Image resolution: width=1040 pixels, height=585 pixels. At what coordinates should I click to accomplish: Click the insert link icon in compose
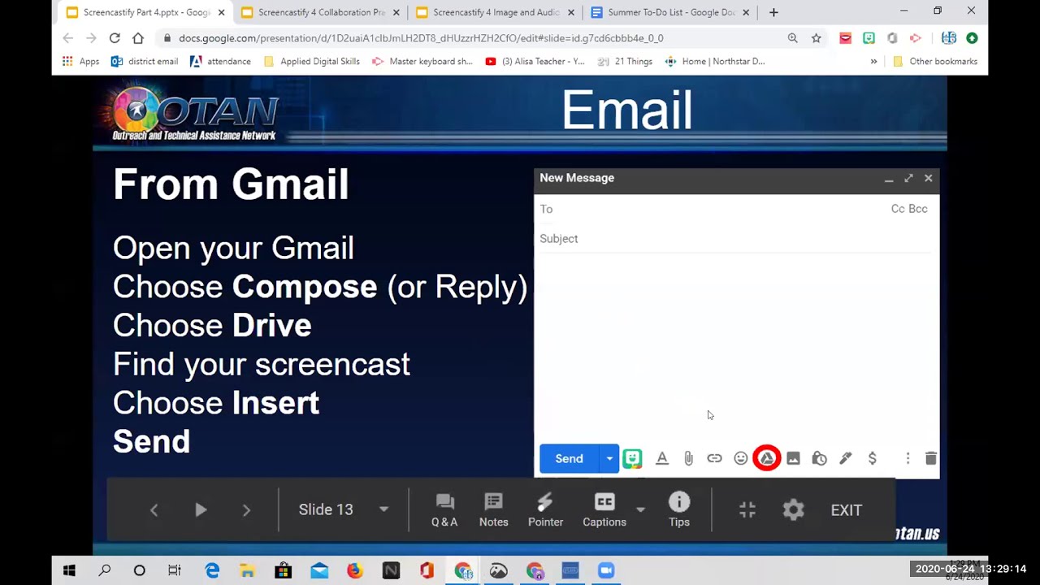[x=714, y=458]
